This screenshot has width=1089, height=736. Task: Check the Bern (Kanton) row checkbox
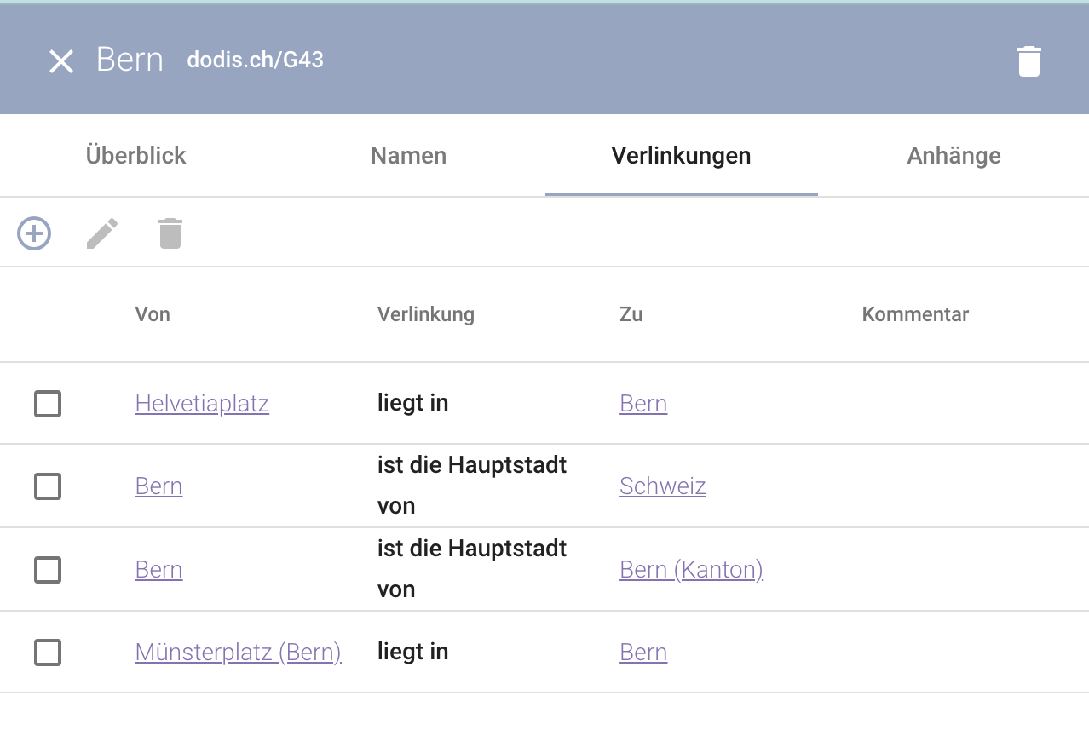(48, 570)
